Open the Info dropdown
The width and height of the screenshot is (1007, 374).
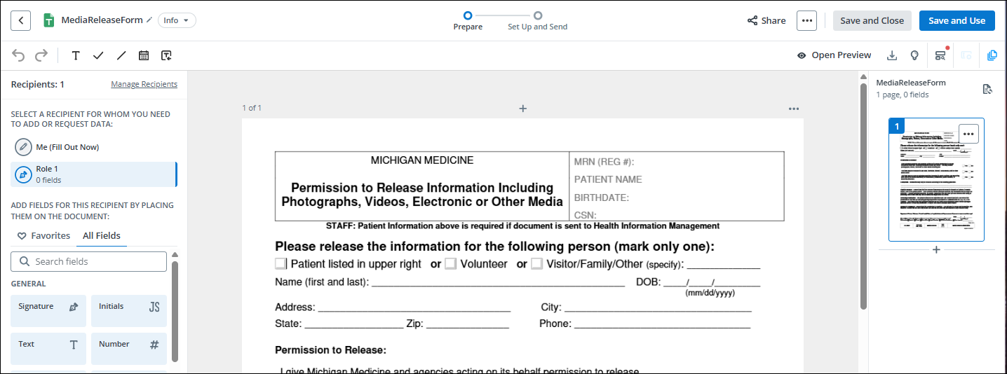[x=177, y=20]
